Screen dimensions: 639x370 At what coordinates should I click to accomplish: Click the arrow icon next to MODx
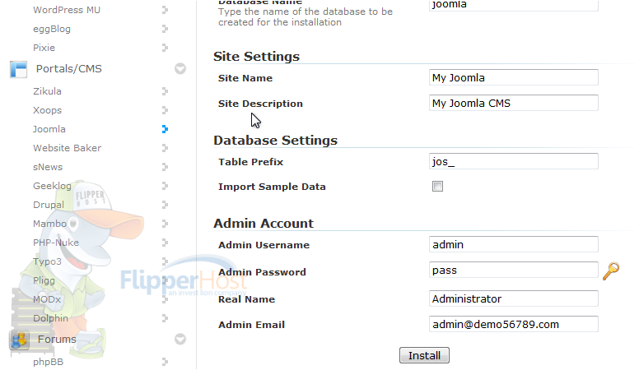pos(165,299)
